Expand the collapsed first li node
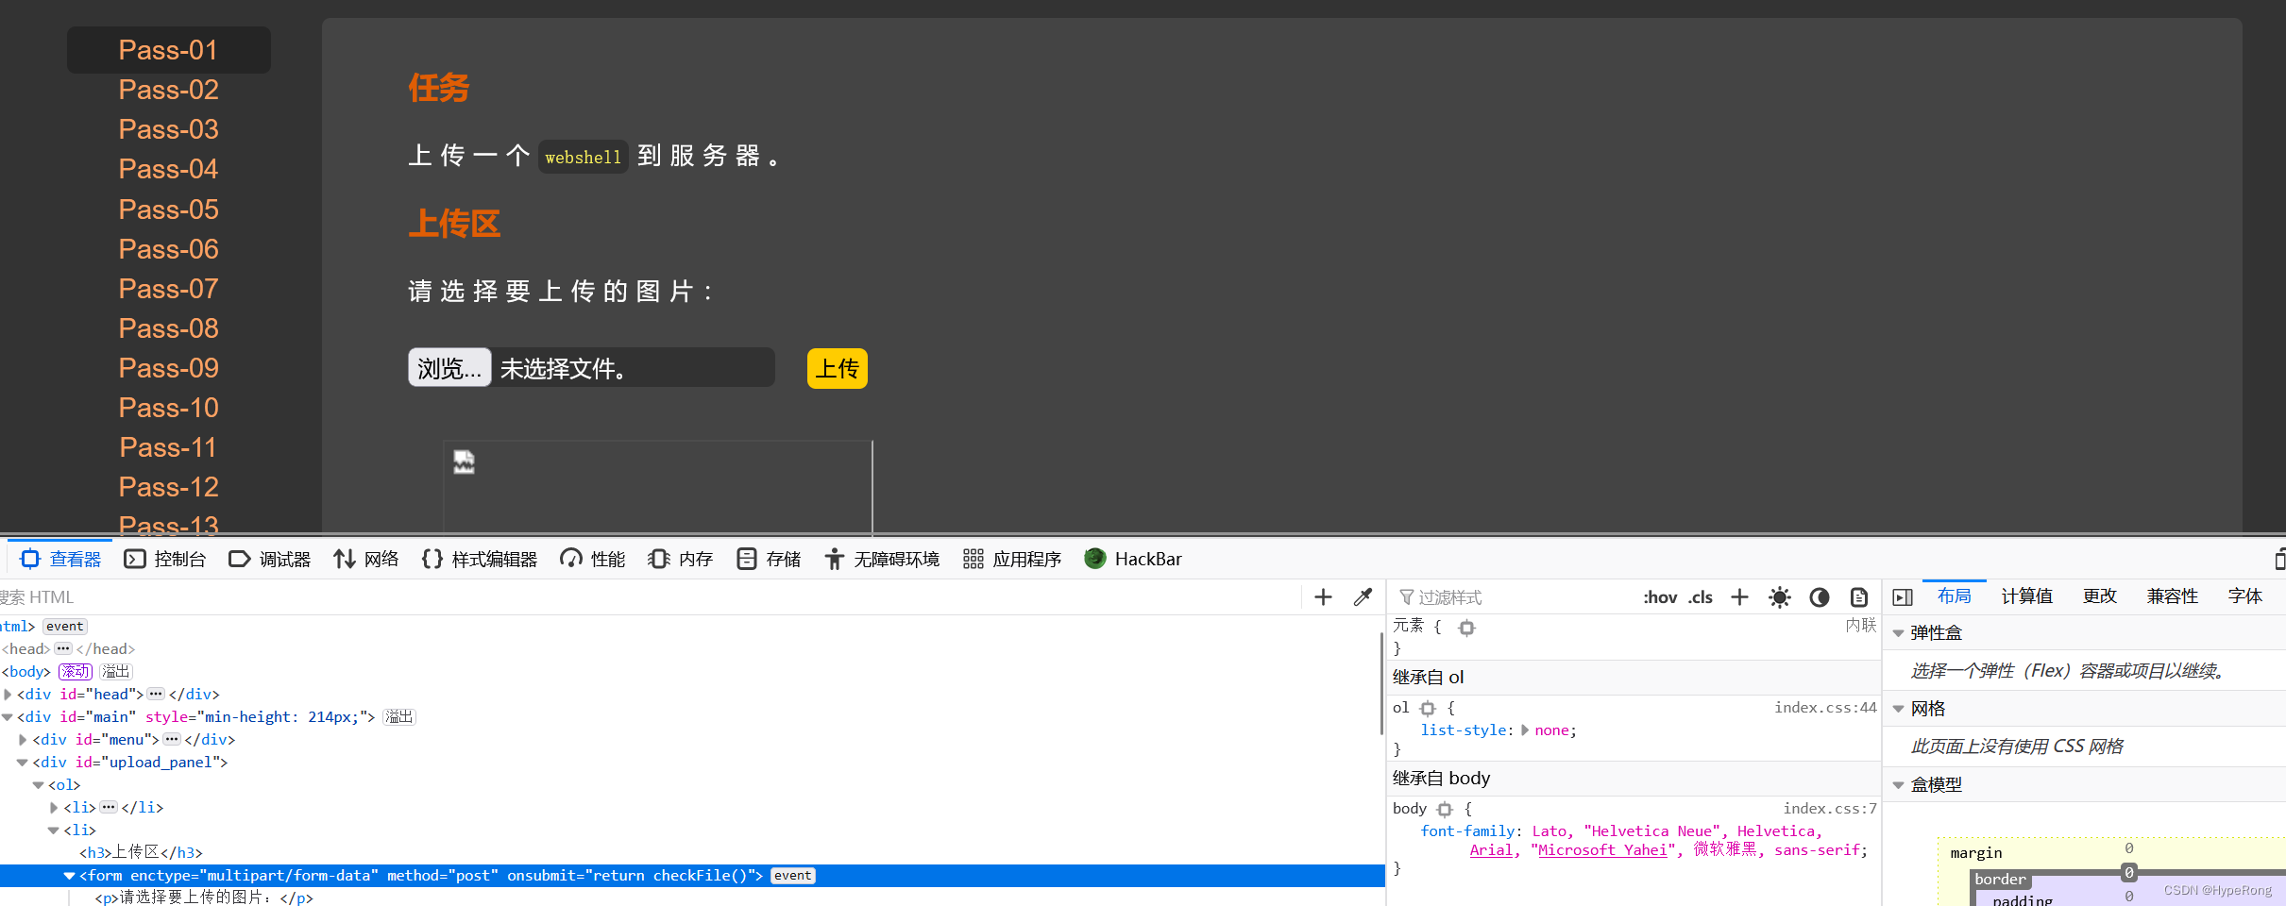Viewport: 2286px width, 906px height. tap(54, 808)
